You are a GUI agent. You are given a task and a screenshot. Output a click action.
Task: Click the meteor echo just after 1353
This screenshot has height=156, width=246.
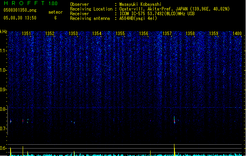click(74, 123)
